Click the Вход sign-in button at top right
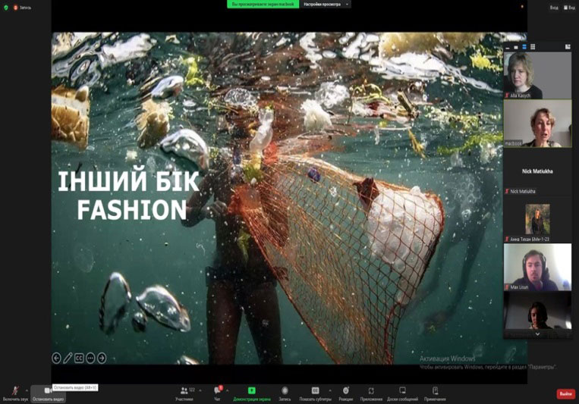This screenshot has height=404, width=579. 554,8
